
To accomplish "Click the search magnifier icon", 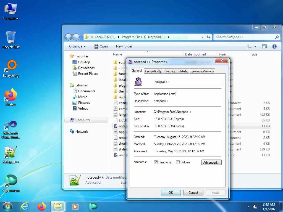I will click(277, 37).
